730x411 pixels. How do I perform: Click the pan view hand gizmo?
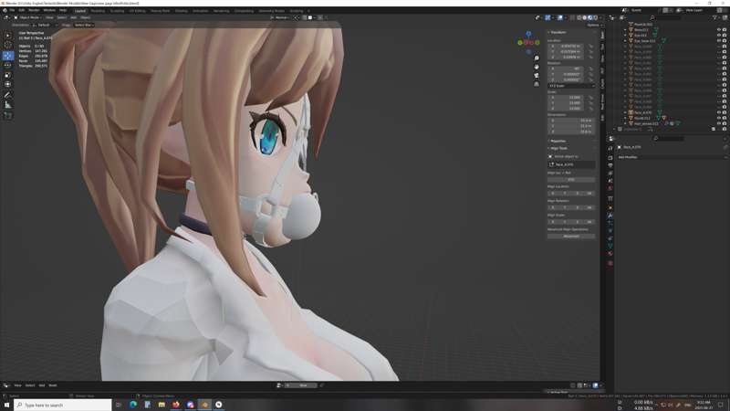pos(537,67)
